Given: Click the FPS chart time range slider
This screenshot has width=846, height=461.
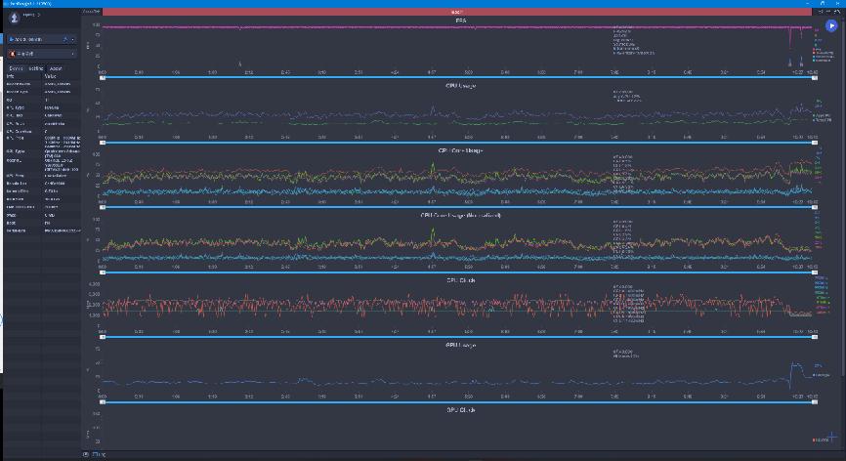Looking at the screenshot, I should [458, 77].
